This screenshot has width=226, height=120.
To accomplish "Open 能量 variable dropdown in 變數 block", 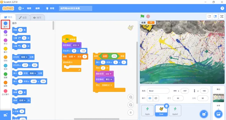I will pos(72,57).
